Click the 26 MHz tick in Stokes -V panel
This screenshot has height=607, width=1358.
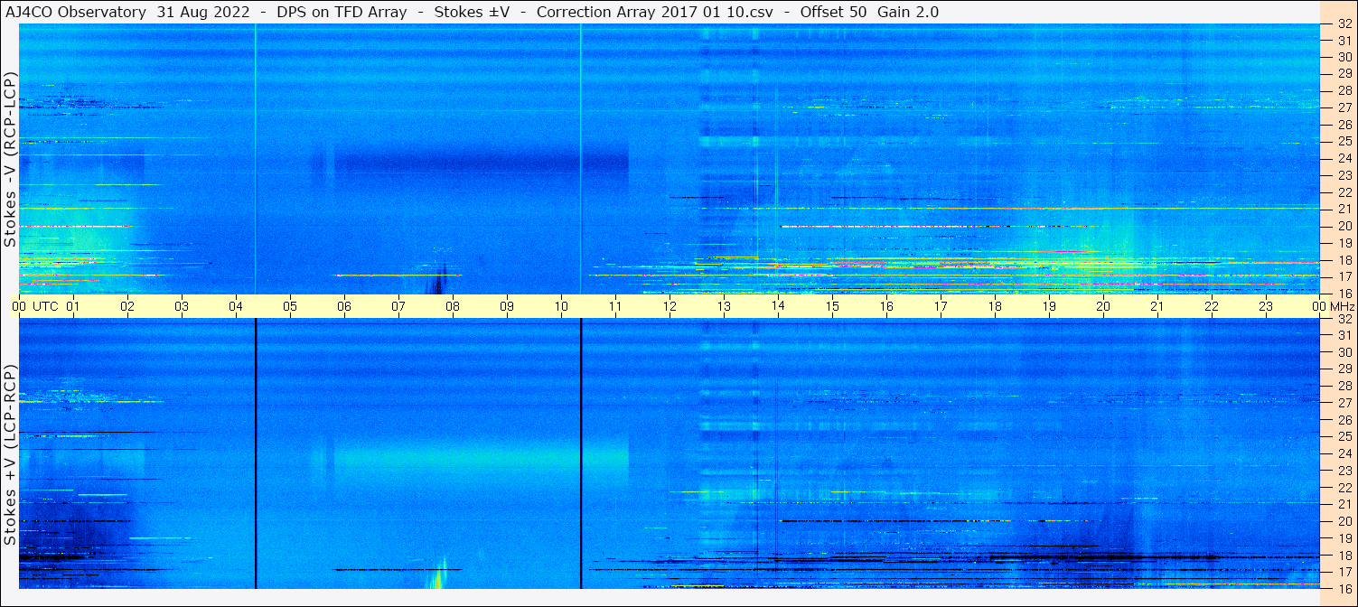coord(1344,125)
